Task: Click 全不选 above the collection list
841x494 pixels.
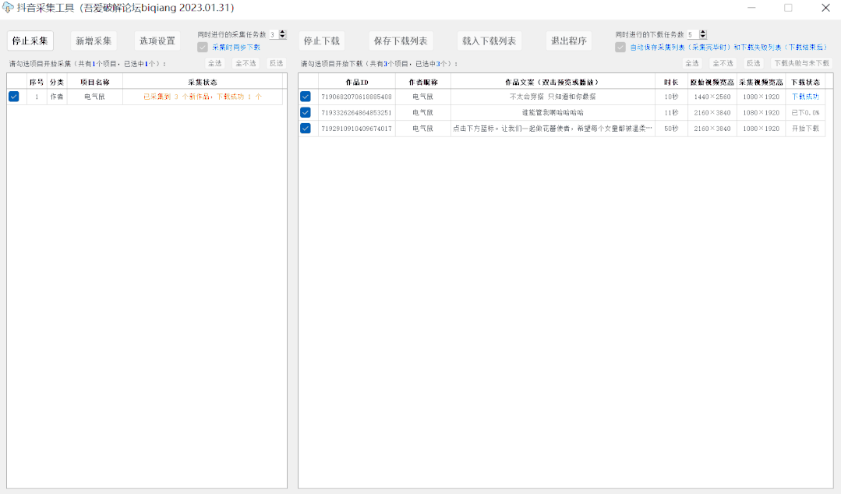Action: pos(246,63)
